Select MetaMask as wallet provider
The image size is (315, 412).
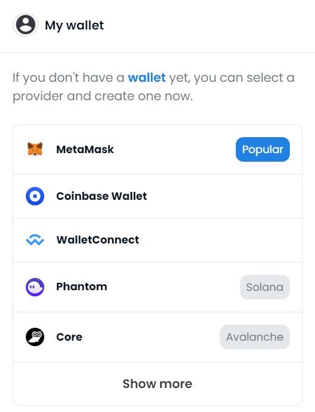157,149
